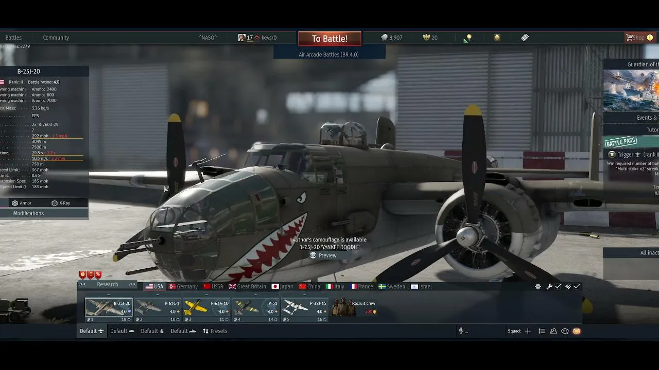Open the Presets menu
The image size is (659, 370).
click(215, 331)
